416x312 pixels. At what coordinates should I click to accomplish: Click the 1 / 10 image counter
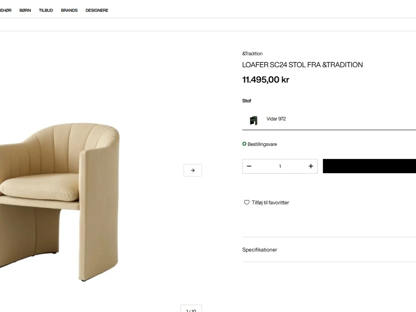pos(191,309)
